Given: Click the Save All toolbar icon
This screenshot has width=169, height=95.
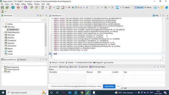Looking at the screenshot, I should [x=7, y=7].
